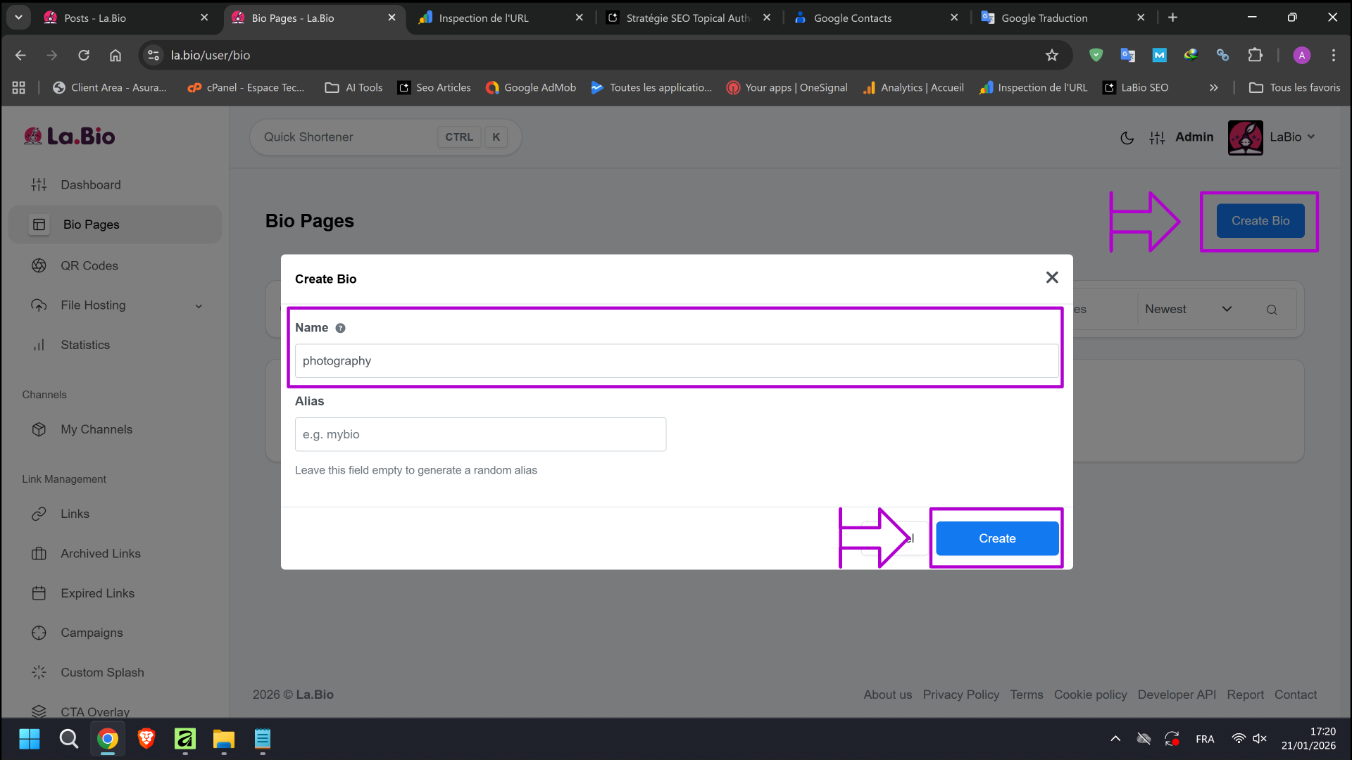Close the Create Bio dialog

point(1052,278)
